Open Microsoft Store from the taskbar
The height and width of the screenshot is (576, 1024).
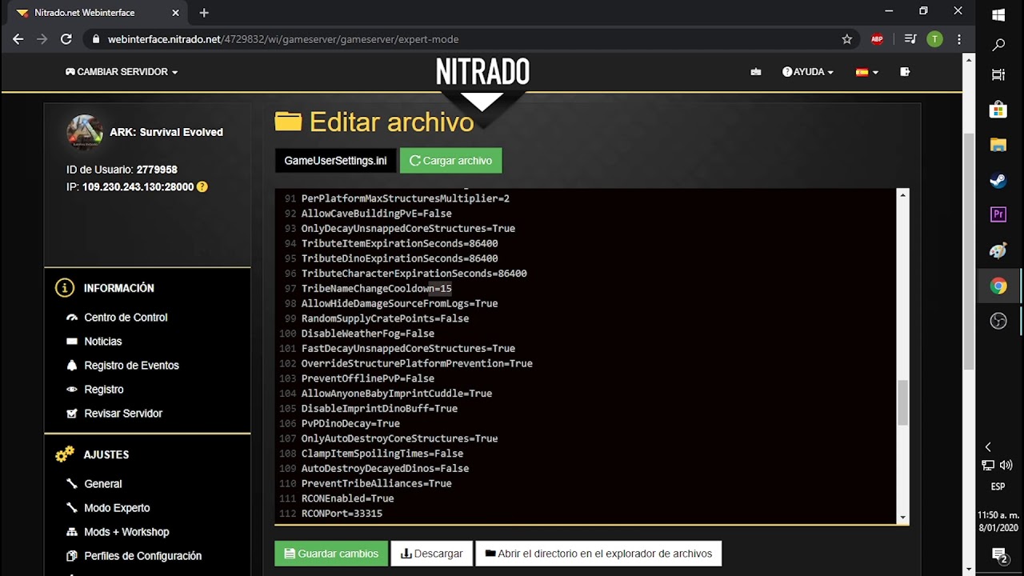(x=998, y=110)
